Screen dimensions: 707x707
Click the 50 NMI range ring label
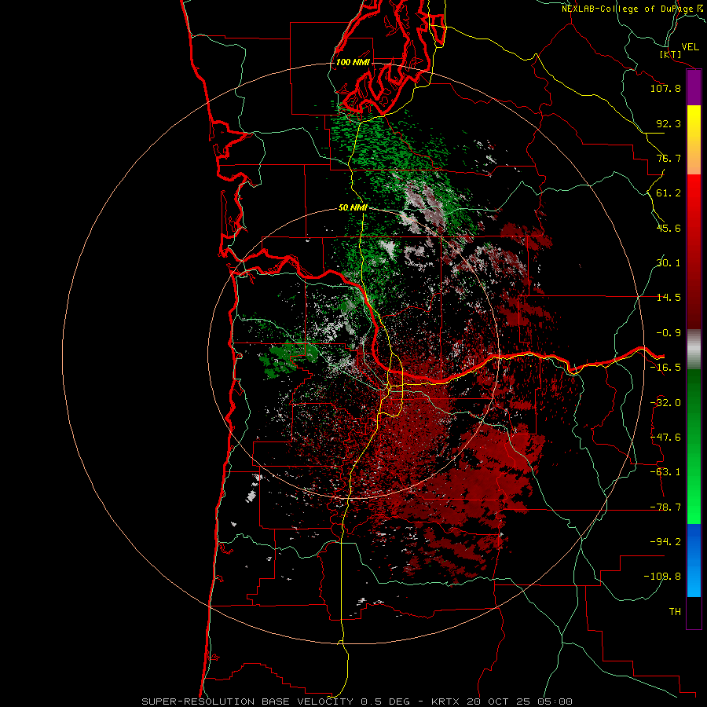tap(353, 207)
